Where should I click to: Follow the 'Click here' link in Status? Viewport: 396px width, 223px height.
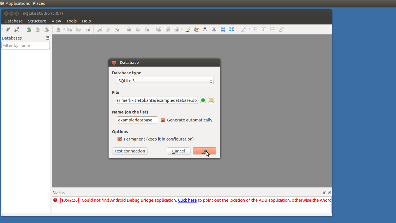coord(187,200)
